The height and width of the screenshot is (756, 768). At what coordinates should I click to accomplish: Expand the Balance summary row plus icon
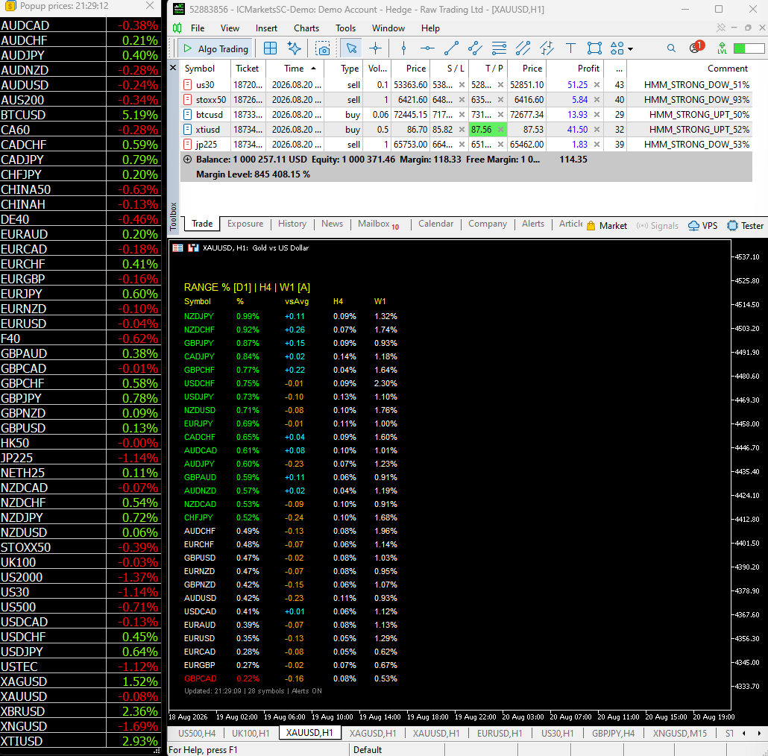click(187, 160)
